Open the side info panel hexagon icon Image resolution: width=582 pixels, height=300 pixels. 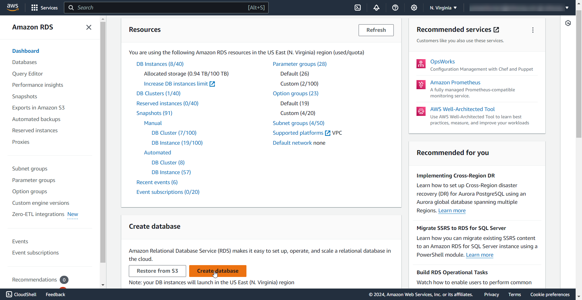click(x=568, y=23)
